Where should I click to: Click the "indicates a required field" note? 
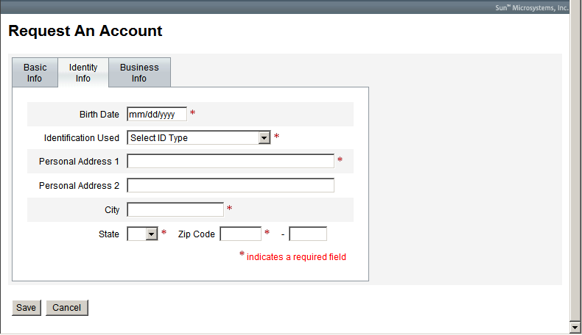point(296,257)
